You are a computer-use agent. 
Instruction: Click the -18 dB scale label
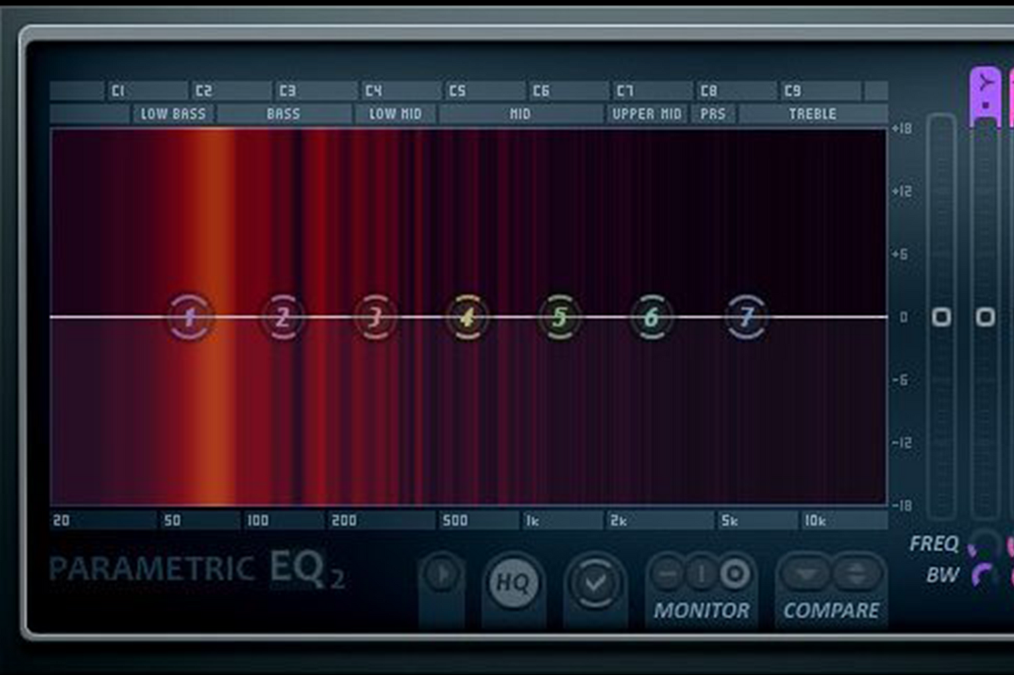[x=902, y=506]
